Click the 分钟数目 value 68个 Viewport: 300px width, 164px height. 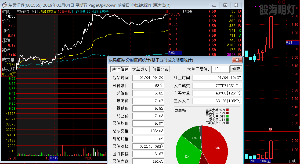(148, 86)
